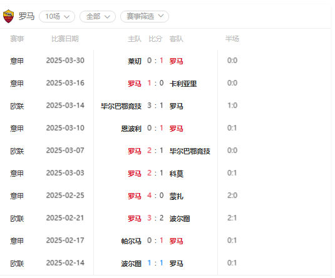
Task: Click the 半场 column header
Action: (232, 39)
